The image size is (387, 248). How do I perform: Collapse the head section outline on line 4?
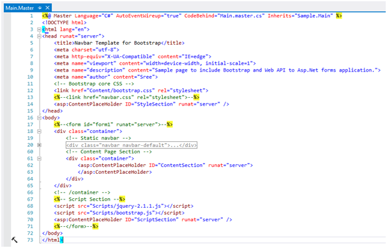pos(39,36)
